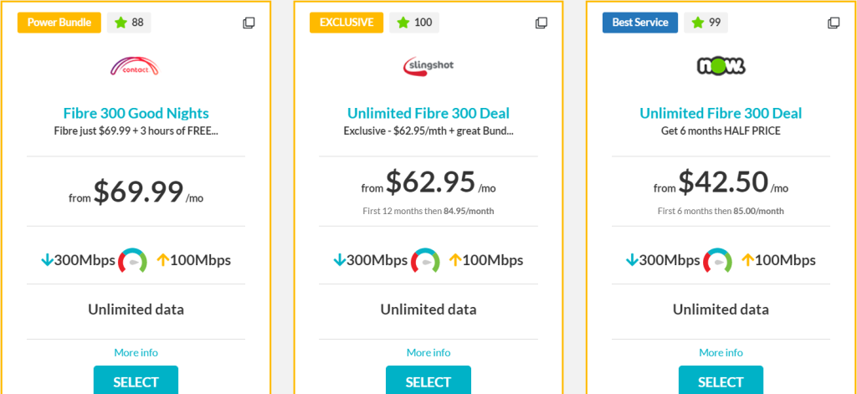Click compare icon on Slingshot plan card
This screenshot has height=394, width=857.
point(541,23)
